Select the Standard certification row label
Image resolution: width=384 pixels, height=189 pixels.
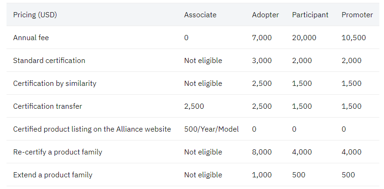(49, 61)
